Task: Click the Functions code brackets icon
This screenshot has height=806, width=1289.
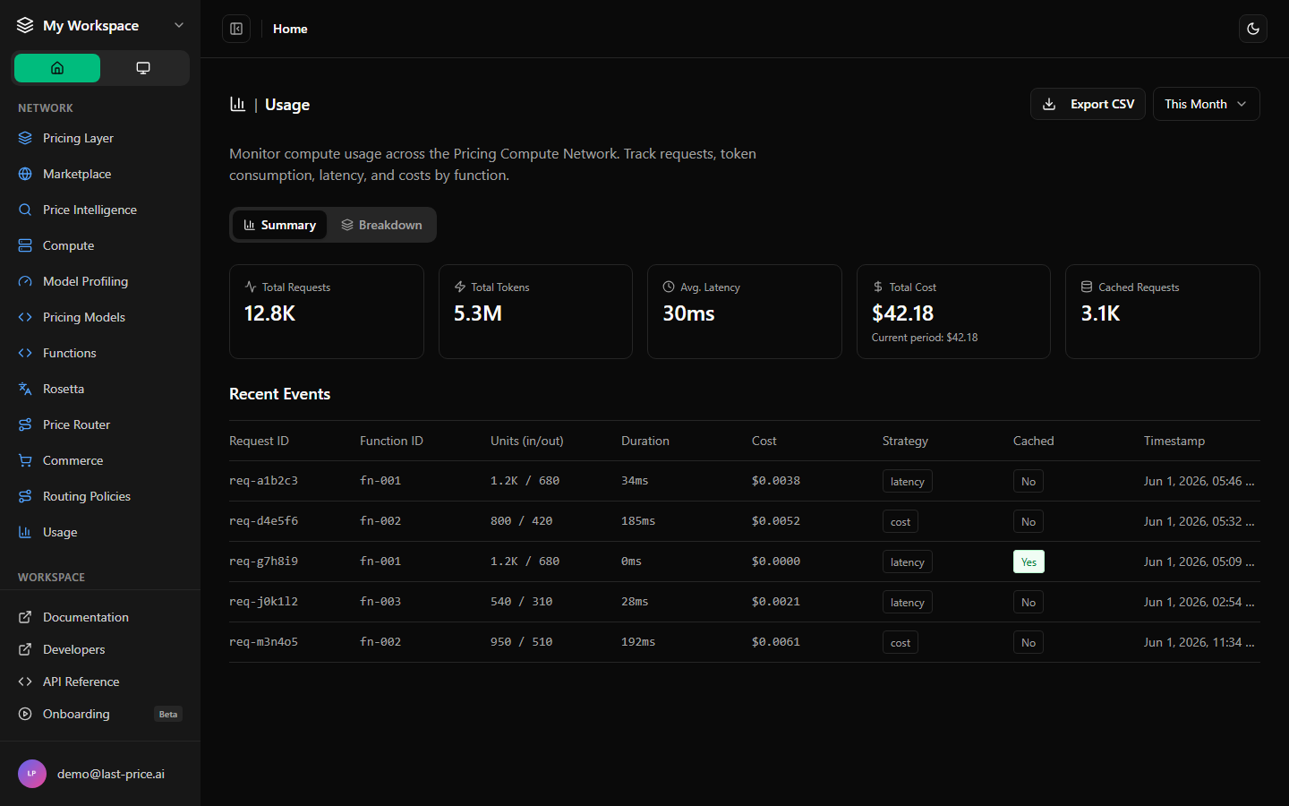Action: [x=25, y=353]
